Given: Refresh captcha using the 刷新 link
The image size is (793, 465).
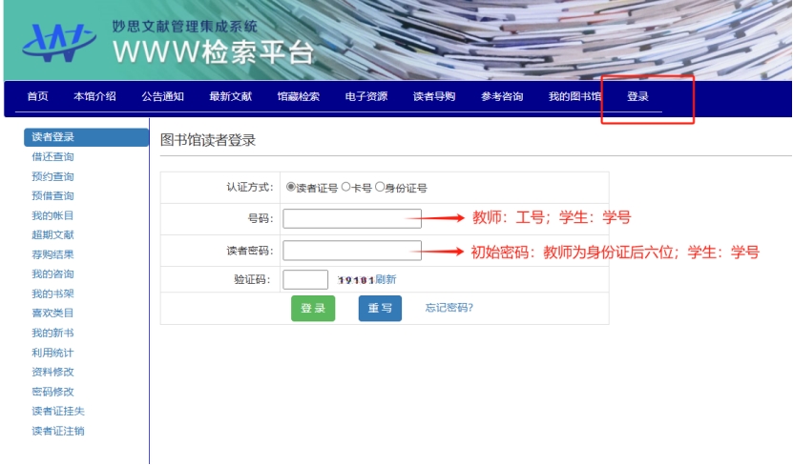Looking at the screenshot, I should pos(386,280).
